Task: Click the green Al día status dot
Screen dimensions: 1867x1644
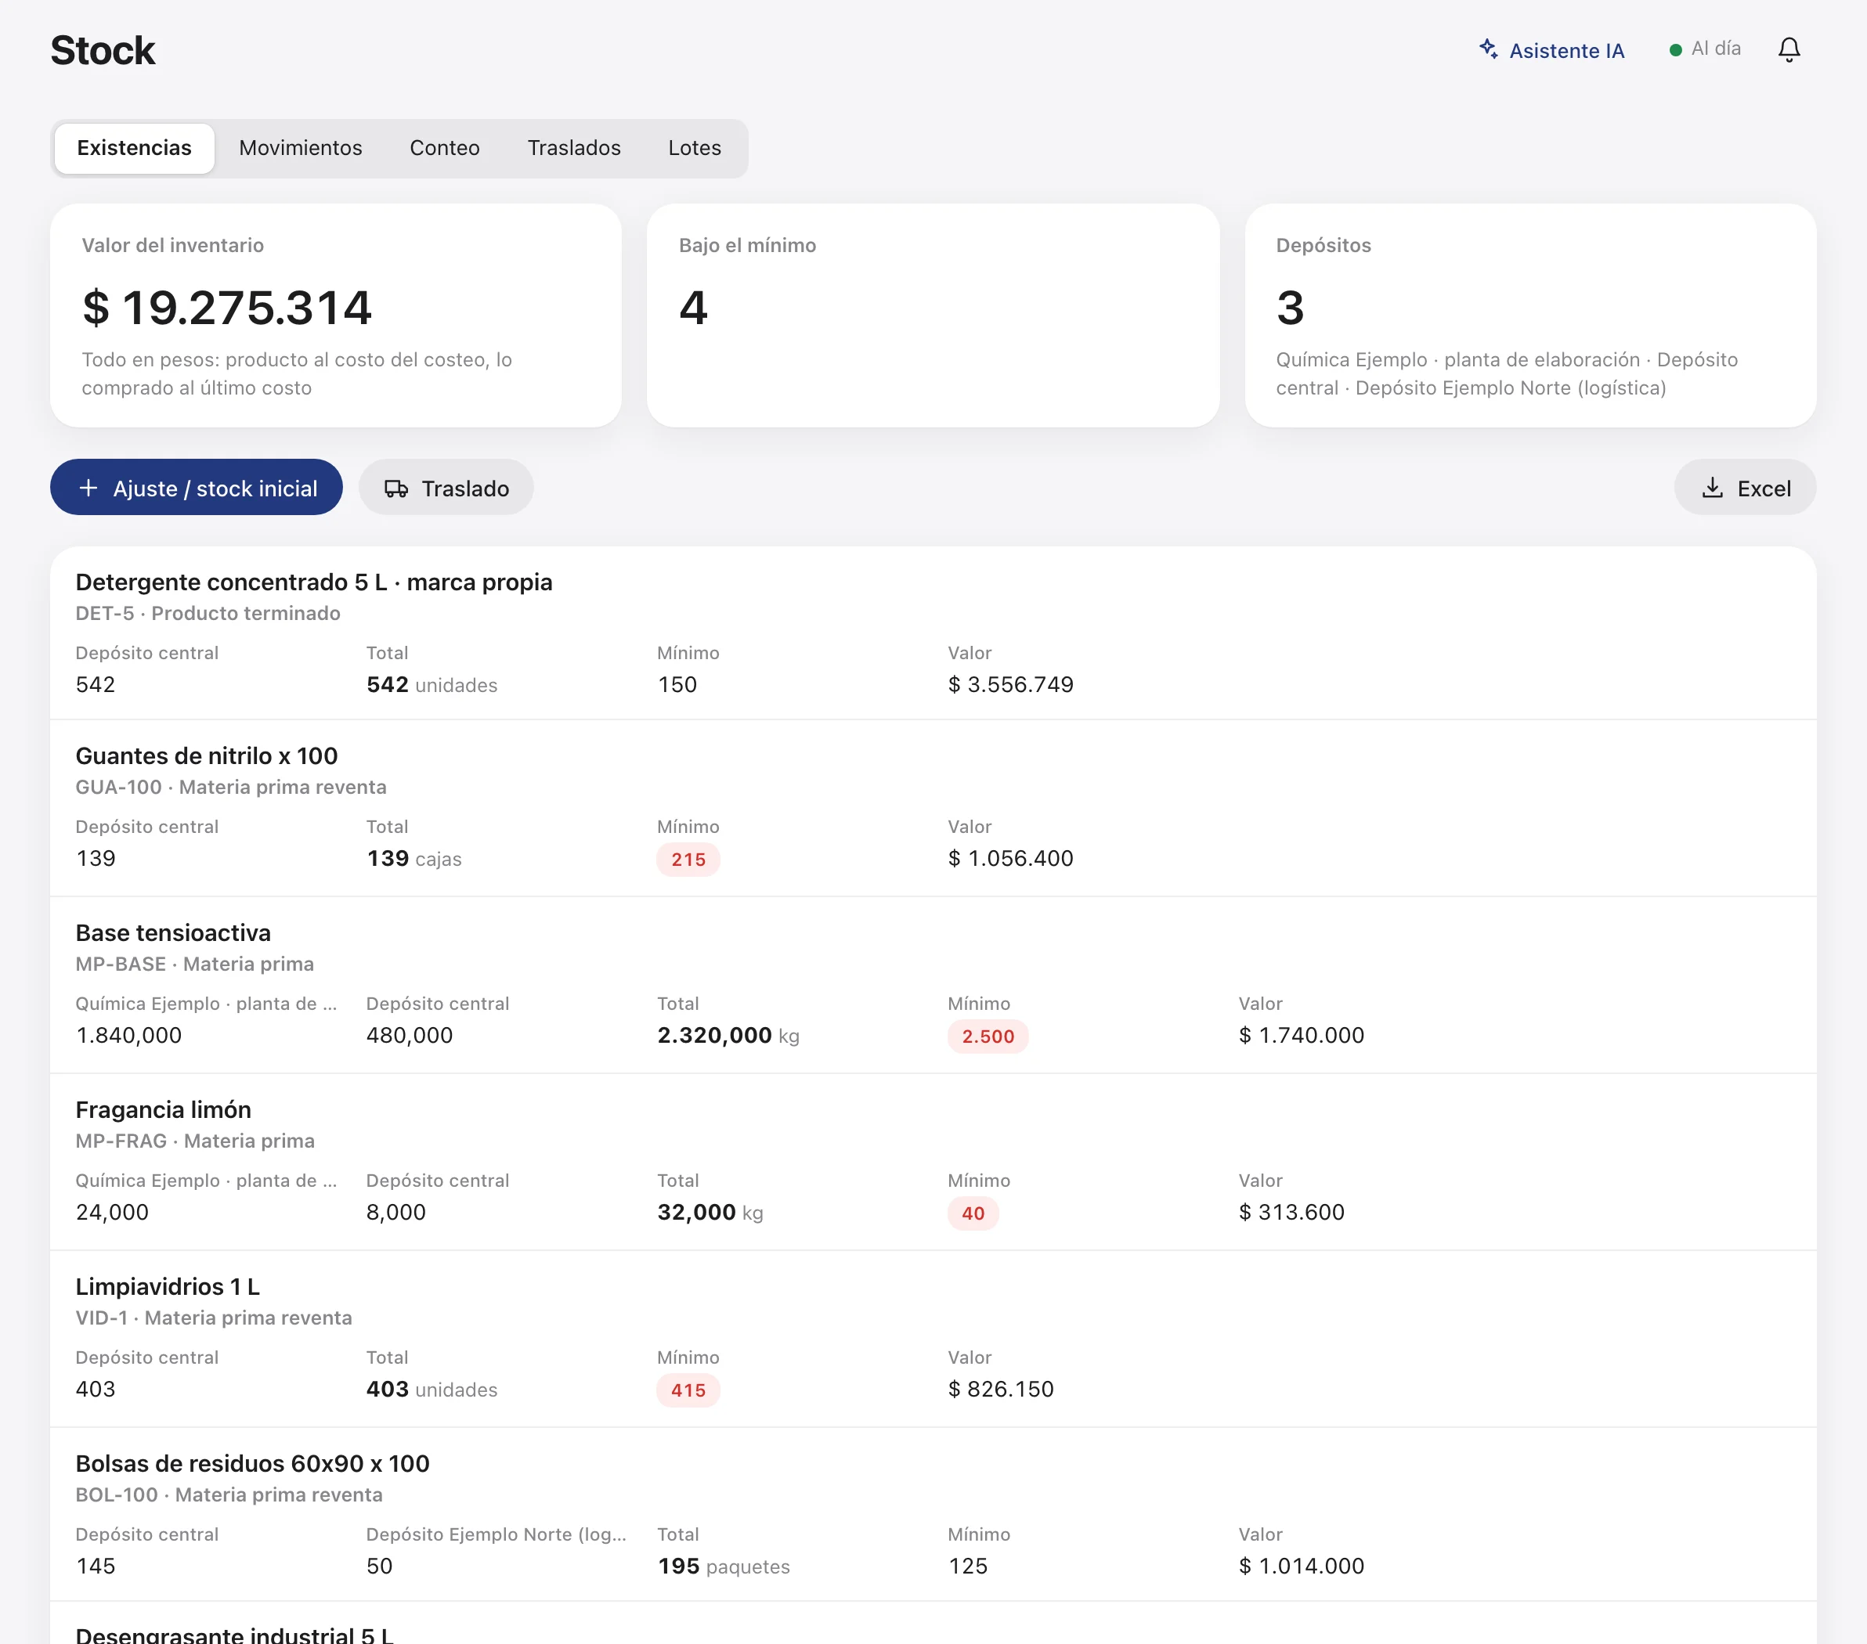Action: pos(1675,50)
